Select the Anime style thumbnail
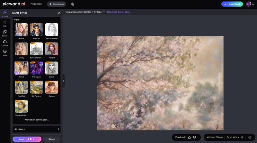This screenshot has height=143, width=257. coord(21,29)
